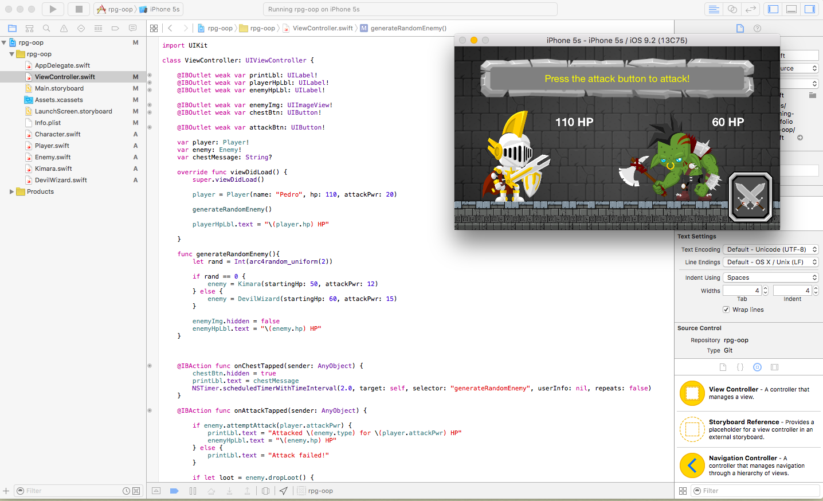Show the object library
This screenshot has height=501, width=823.
(x=757, y=367)
